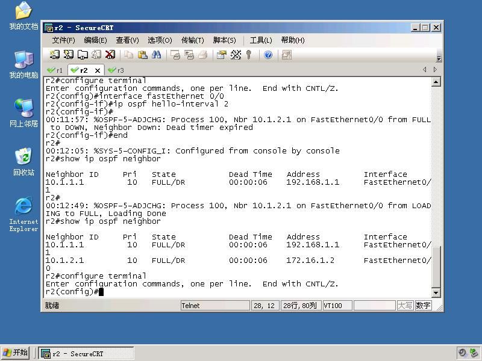Click the 大写 caps lock indicator

(405, 306)
